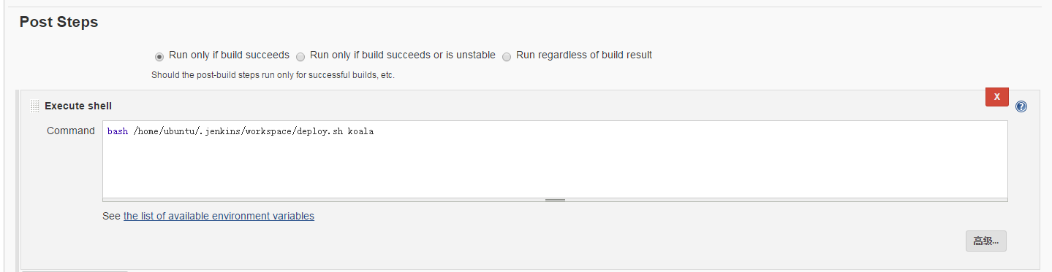Place the cursor on the "koala" argument
1052x272 pixels.
pyautogui.click(x=360, y=131)
